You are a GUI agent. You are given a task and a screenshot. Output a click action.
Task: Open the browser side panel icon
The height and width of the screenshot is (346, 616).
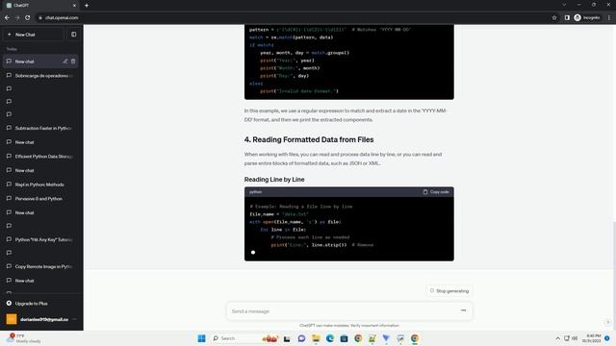click(x=567, y=17)
